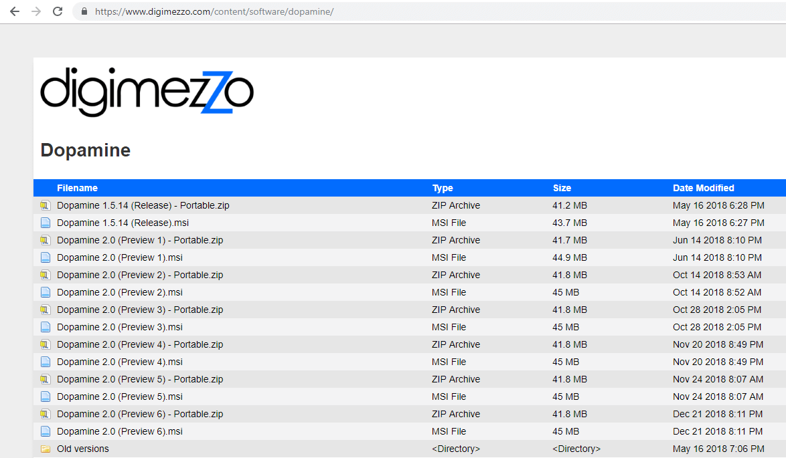Click the Old versions folder icon
The image size is (786, 458).
pos(45,449)
